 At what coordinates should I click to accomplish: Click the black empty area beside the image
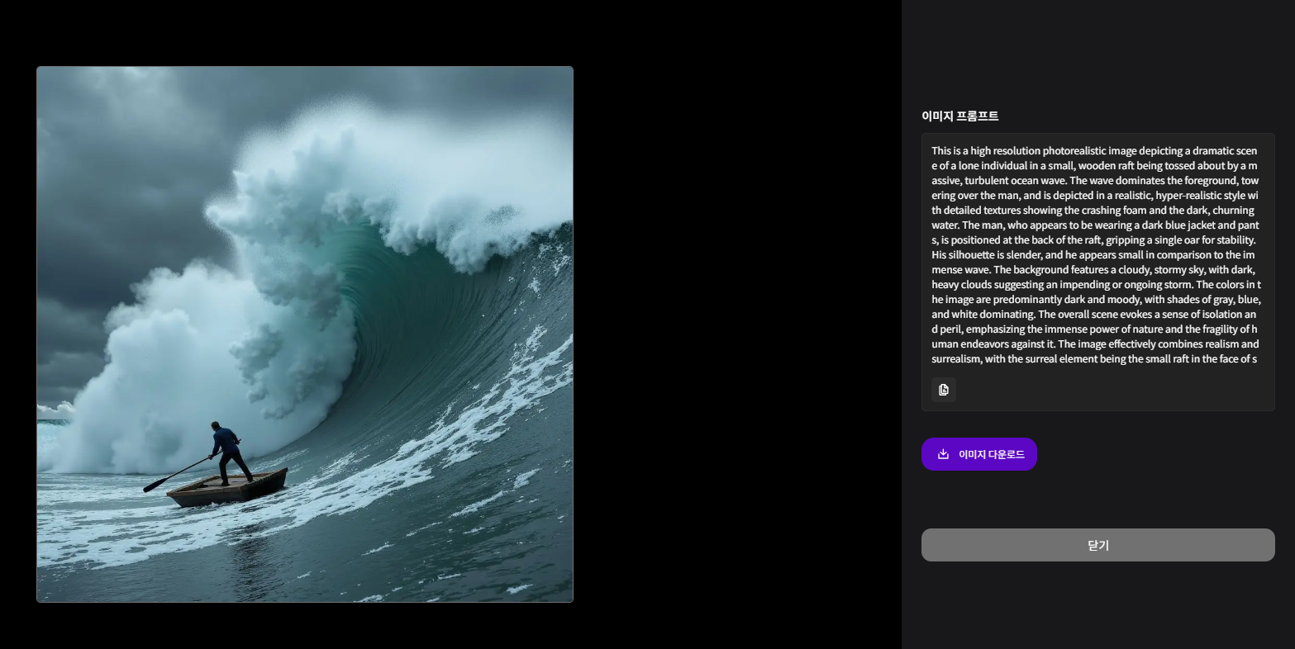click(736, 330)
